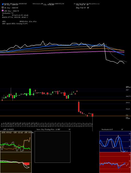Image resolution: width=131 pixels, height=173 pixels.
Task: Click the 'CL: 970.33' closing price label
Action: 49,5
